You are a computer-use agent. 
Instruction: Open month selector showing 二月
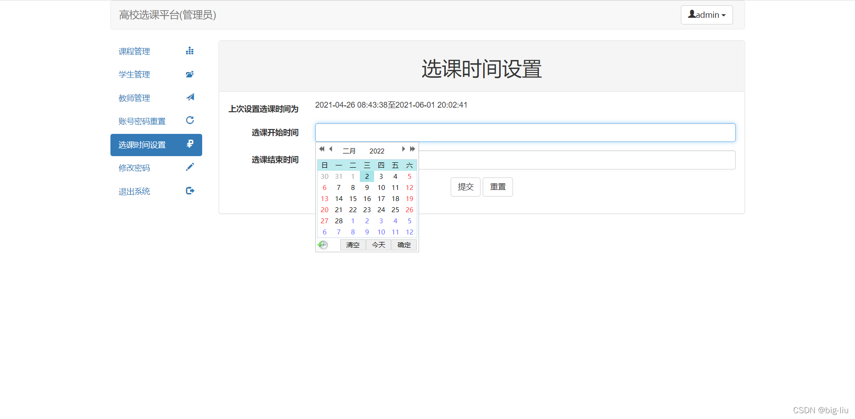coord(349,151)
